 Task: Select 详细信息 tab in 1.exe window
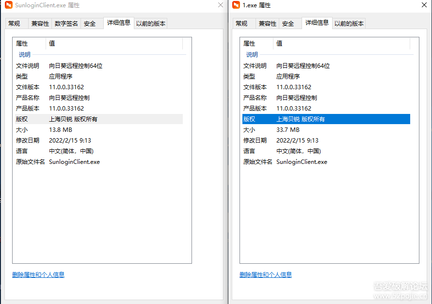click(317, 23)
